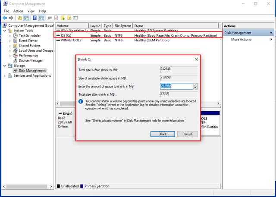
Task: Sort by the Layout column header
Action: pos(95,26)
